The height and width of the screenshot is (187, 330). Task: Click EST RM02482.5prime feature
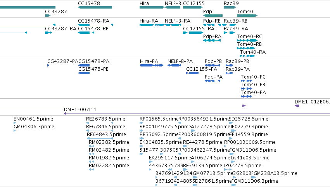pos(92,154)
